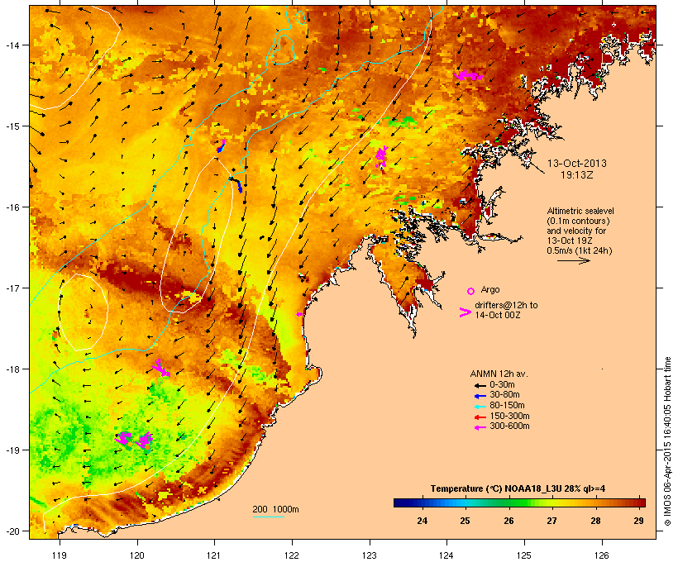Click longitude axis label 120

137,555
